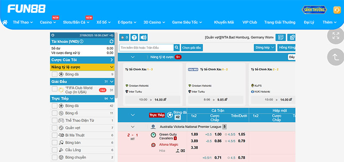Select boosted odds 9.85 for score 0 - 2
The height and width of the screenshot is (162, 344).
click(x=216, y=100)
